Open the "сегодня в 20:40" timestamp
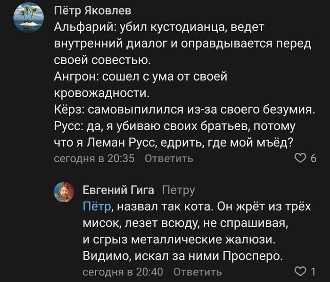The width and height of the screenshot is (330, 282). (x=123, y=272)
